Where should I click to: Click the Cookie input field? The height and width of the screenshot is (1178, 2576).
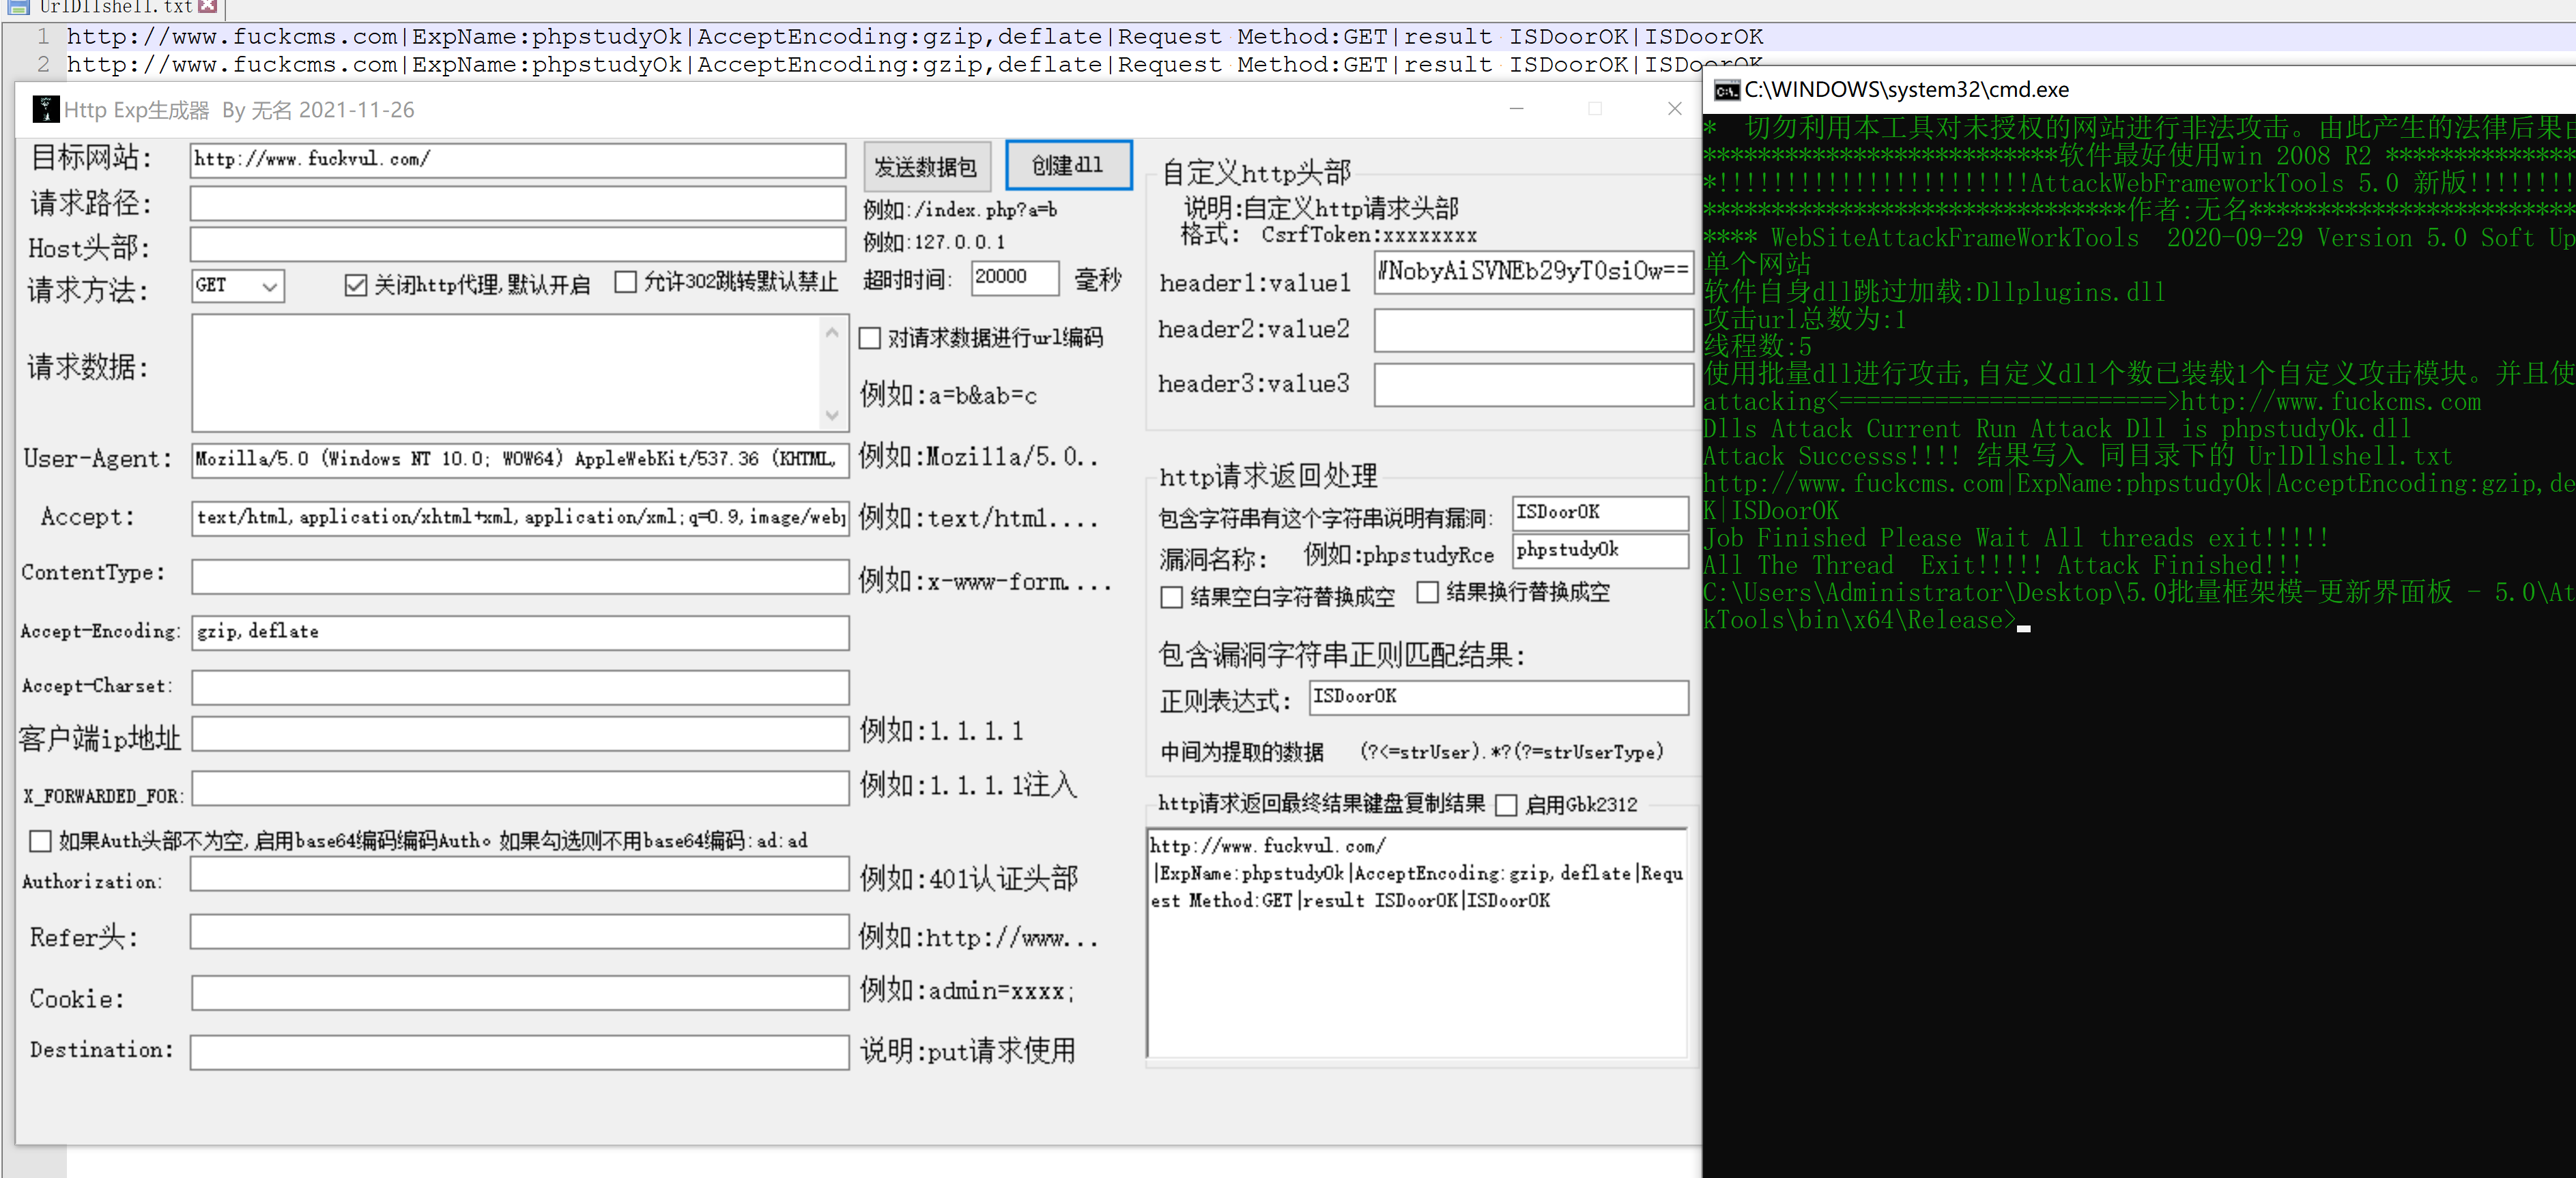coord(520,993)
